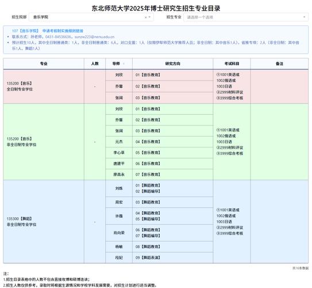Click 03【舞蹈教育】 research direction

(148, 202)
